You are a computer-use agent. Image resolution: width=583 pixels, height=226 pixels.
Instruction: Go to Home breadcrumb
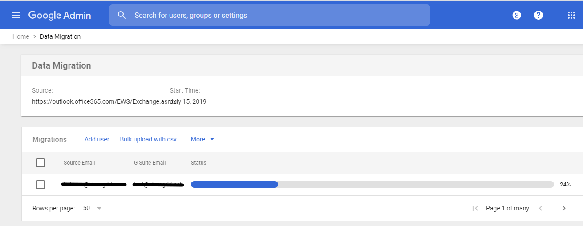tap(21, 36)
